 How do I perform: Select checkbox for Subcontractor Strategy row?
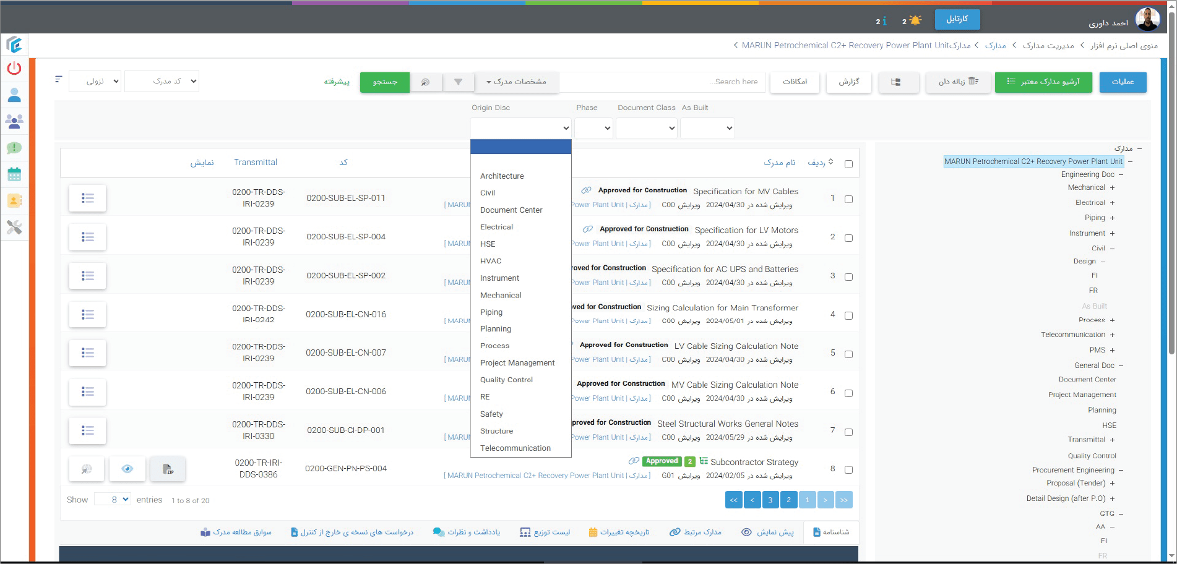click(848, 470)
